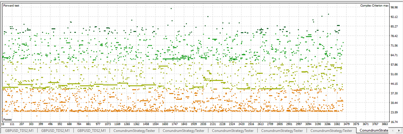Viewport: 403px width, 134px height.
Task: Select the 30.44 y-axis value
Action: [x=395, y=103]
